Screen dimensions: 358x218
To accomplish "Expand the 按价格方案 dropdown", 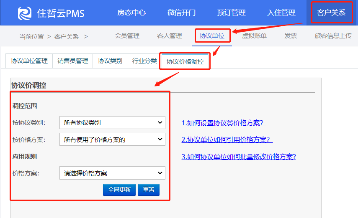I will (112, 139).
